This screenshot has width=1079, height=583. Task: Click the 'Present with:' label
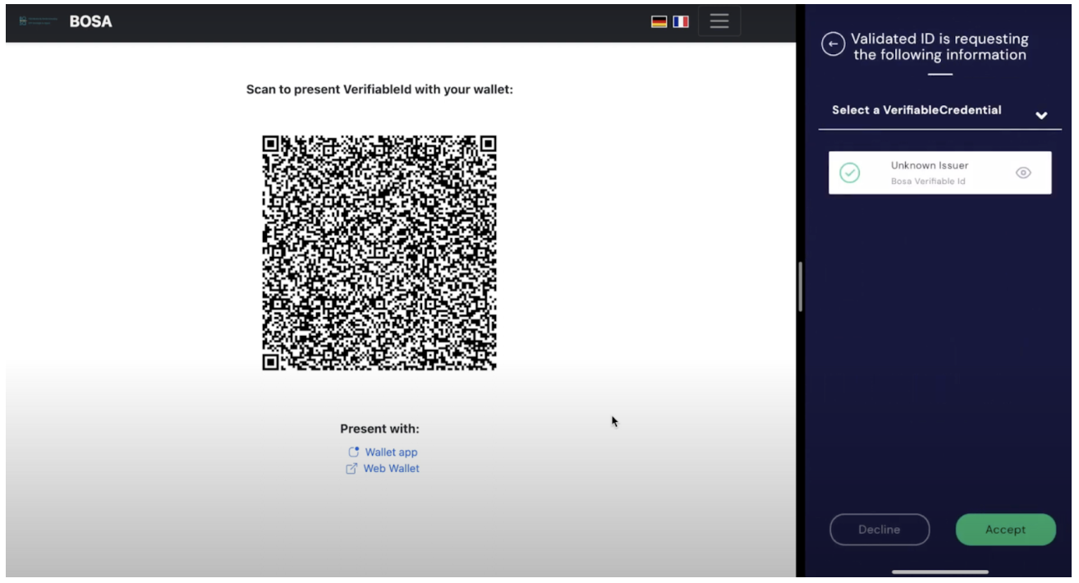pyautogui.click(x=379, y=429)
